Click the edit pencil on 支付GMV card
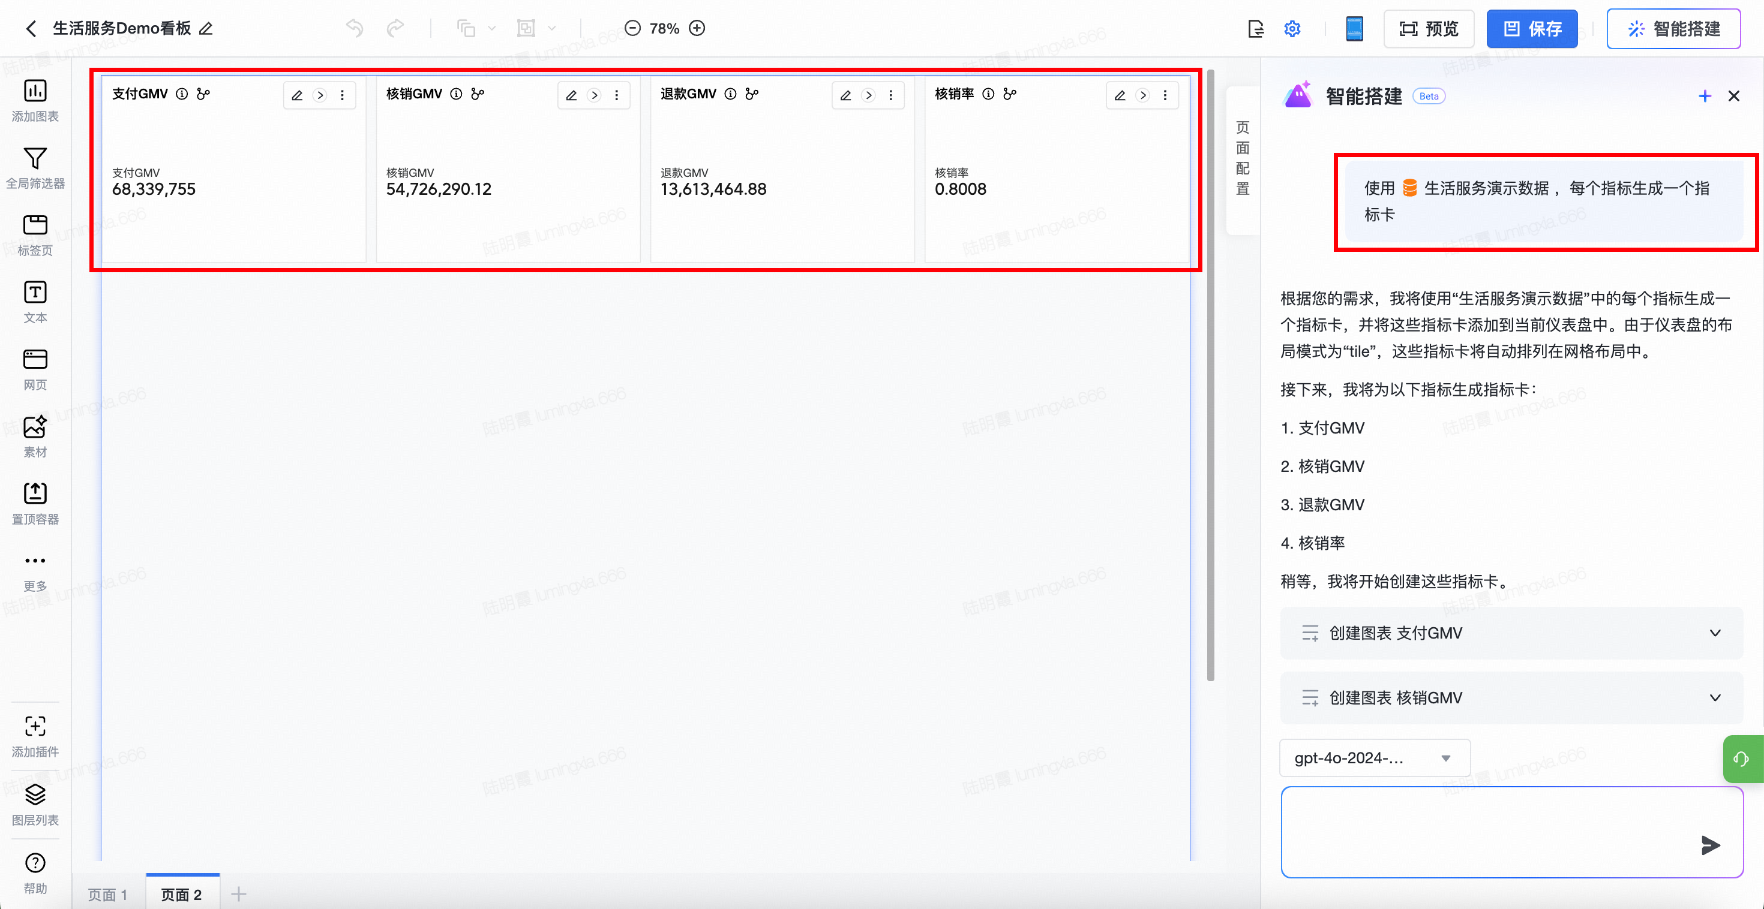 (297, 95)
